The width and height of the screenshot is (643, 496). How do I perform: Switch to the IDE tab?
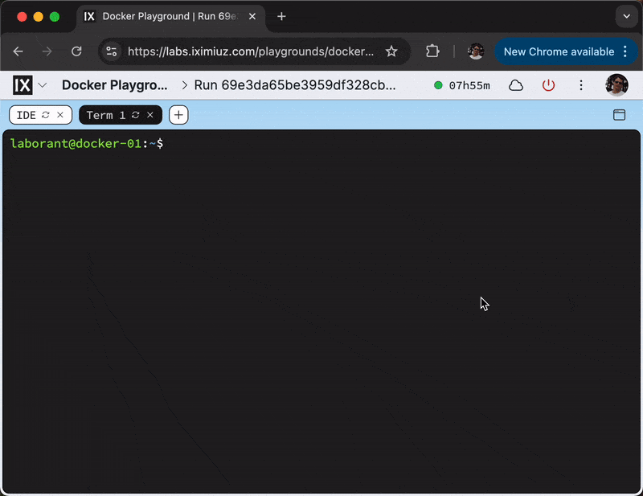click(x=26, y=115)
